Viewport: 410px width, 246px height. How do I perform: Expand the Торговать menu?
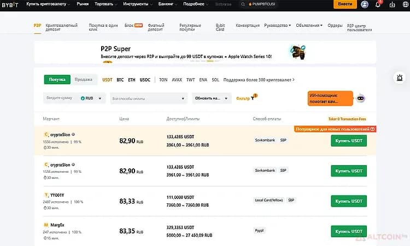pyautogui.click(x=106, y=4)
